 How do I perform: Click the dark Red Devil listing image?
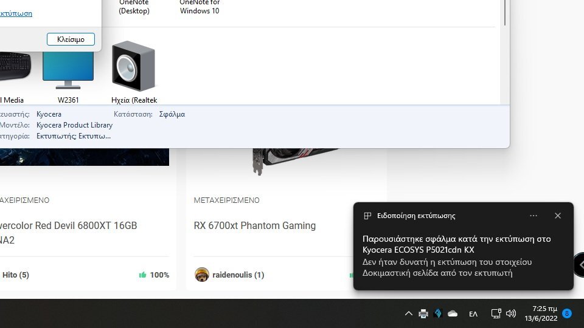pyautogui.click(x=85, y=157)
